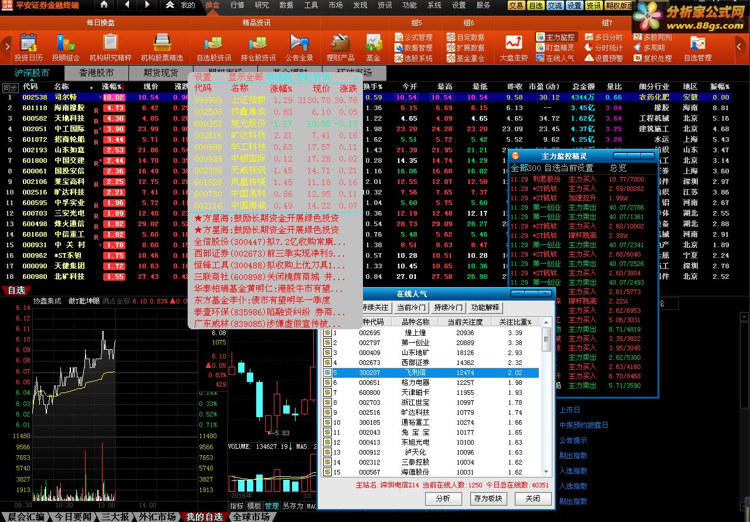Click 分析 button in 在线人气 dialog
The image size is (750, 522).
(443, 499)
